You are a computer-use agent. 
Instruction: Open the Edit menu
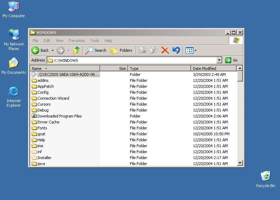[x=47, y=41]
